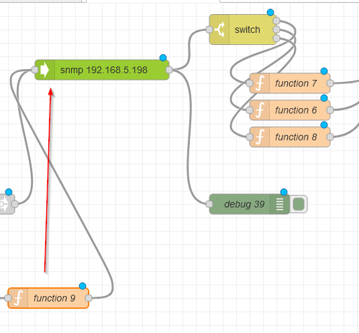Select the debug 39 node
This screenshot has height=333, width=359.
pyautogui.click(x=250, y=204)
